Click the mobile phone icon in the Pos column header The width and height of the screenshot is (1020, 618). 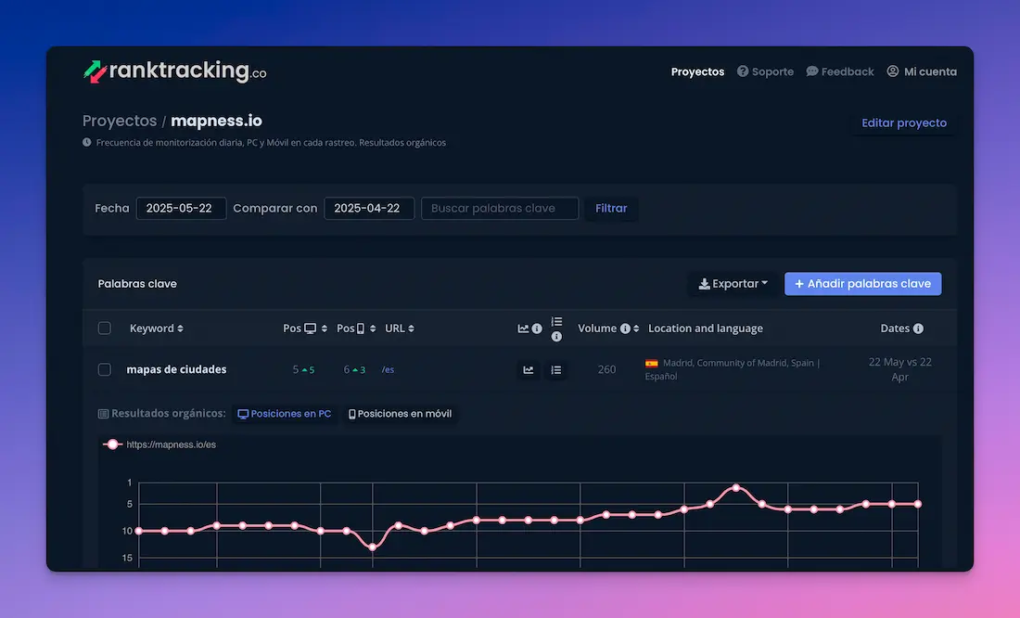361,328
